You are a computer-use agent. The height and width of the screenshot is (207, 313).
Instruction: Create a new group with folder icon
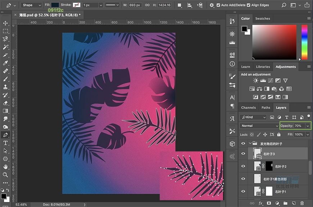[x=285, y=203]
